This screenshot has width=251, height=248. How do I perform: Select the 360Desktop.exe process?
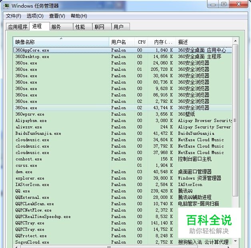point(122,56)
